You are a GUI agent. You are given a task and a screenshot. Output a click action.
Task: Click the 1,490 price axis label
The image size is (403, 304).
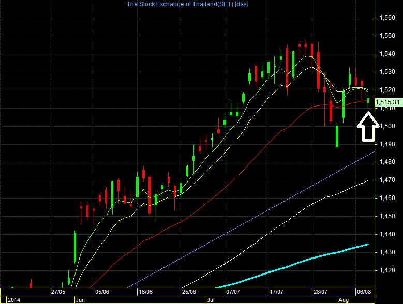387,144
